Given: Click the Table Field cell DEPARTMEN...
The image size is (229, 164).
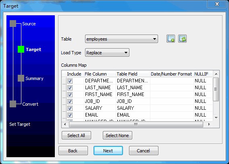Looking at the screenshot, I should [133, 81].
